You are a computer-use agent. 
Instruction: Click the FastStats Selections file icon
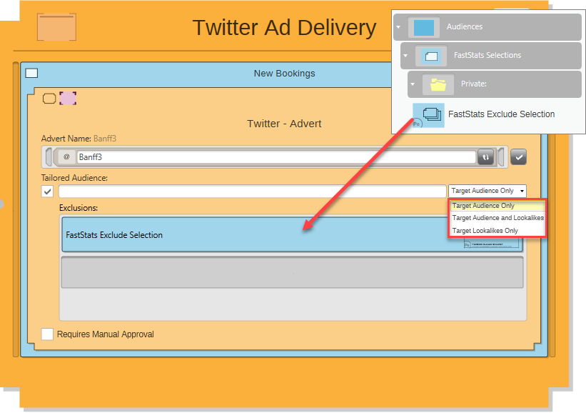(431, 56)
